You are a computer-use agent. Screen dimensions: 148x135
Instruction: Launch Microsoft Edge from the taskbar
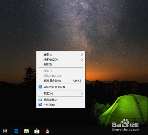[16, 131]
